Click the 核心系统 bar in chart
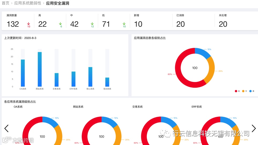 pos(90,77)
